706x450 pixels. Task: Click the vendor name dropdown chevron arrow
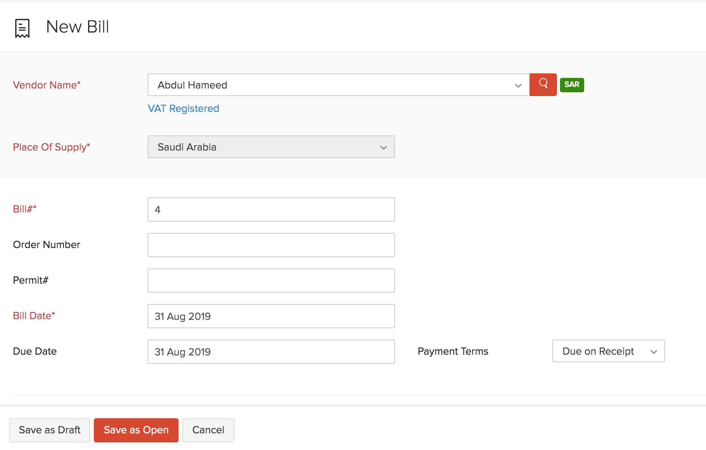click(x=518, y=85)
